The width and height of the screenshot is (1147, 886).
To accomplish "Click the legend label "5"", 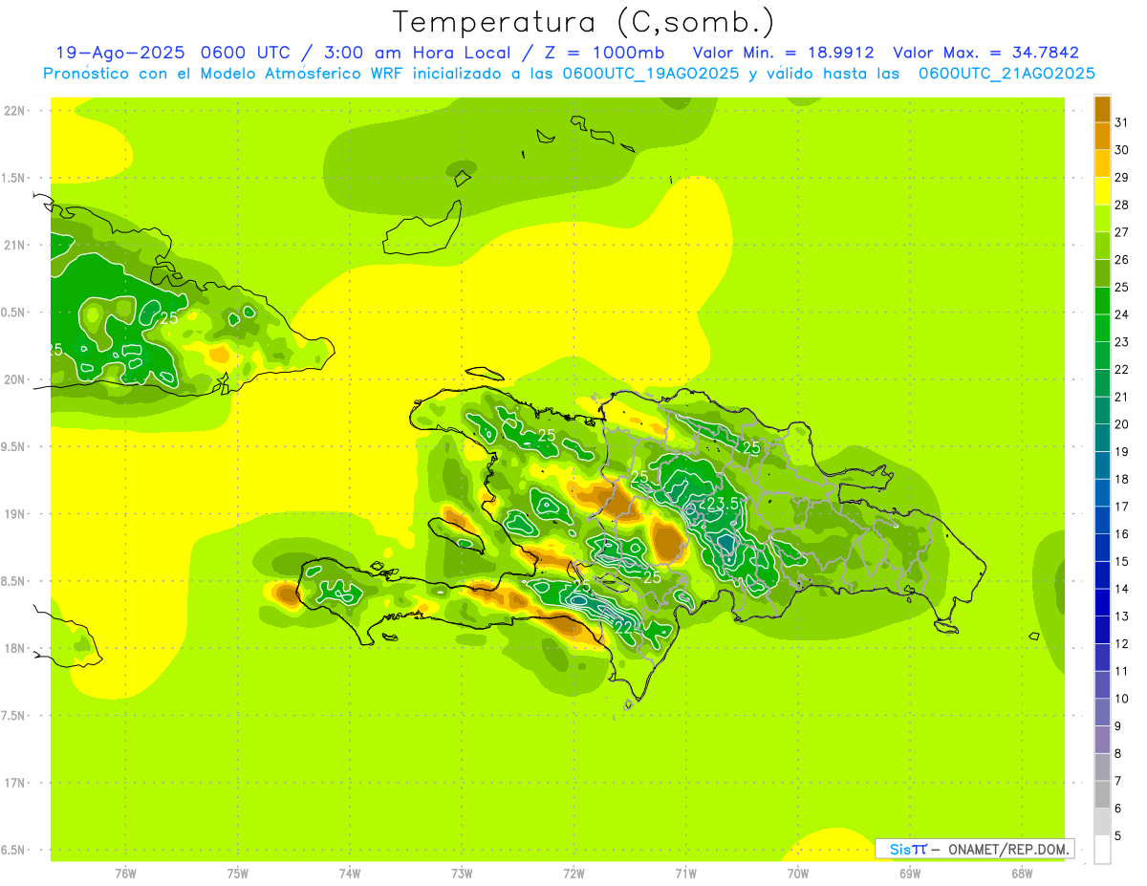I will coord(1117,835).
